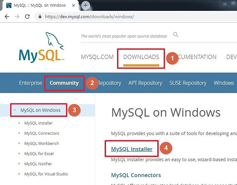The image size is (237, 185).
Task: Open the site search magnifier icon
Action: (175, 35)
